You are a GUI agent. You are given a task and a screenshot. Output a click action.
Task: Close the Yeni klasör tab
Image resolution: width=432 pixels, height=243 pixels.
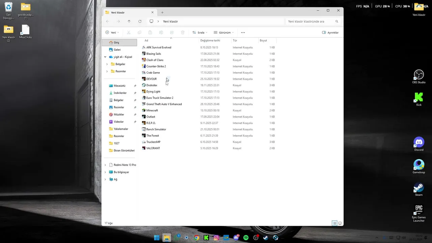pos(152,12)
